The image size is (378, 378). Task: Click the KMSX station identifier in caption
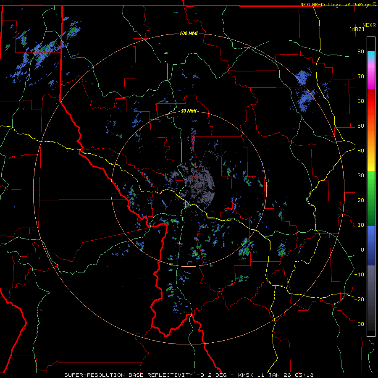[246, 375]
